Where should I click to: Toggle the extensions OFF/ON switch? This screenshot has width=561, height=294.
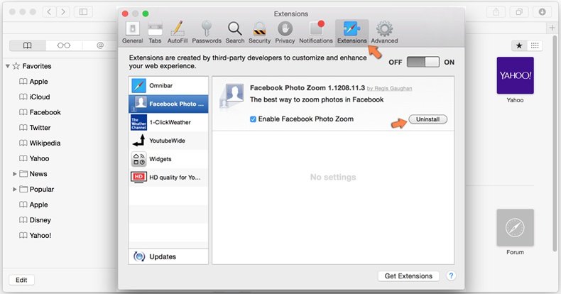click(423, 62)
